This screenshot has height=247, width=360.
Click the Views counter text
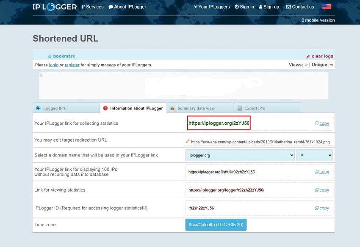tap(298, 65)
